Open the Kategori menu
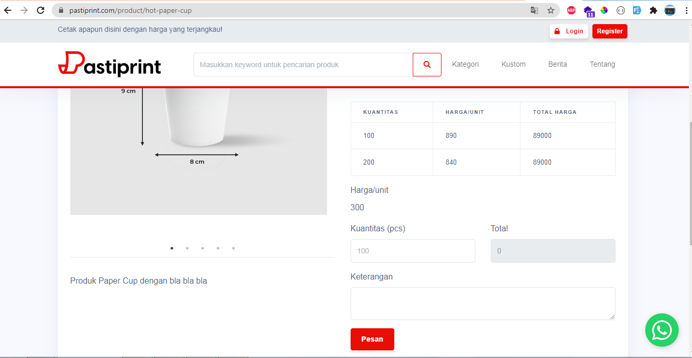Viewport: 692px width, 358px height. 465,64
